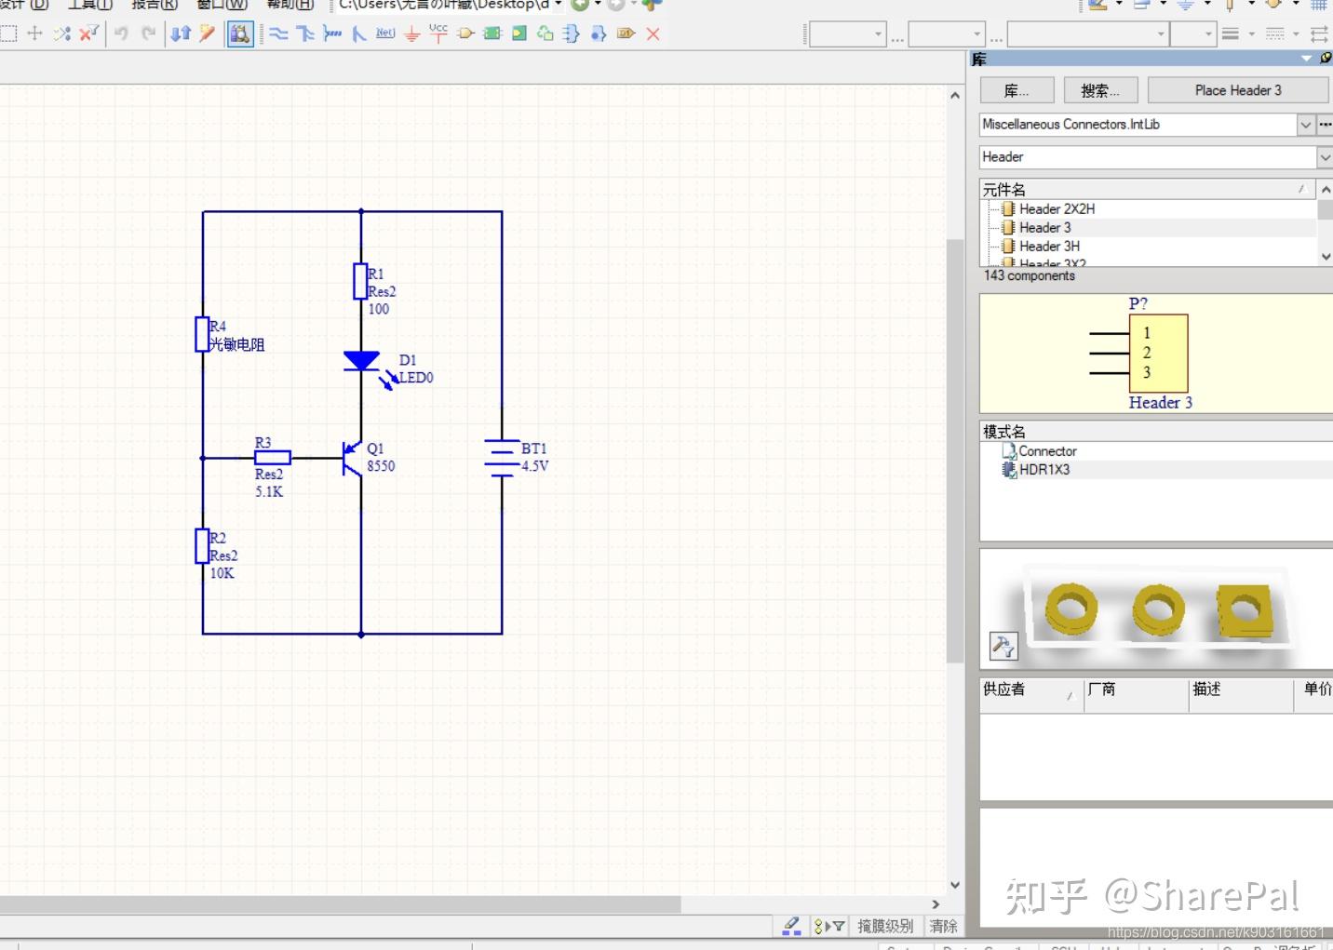The image size is (1333, 950).
Task: Click the Place Net Label tool
Action: (x=384, y=33)
